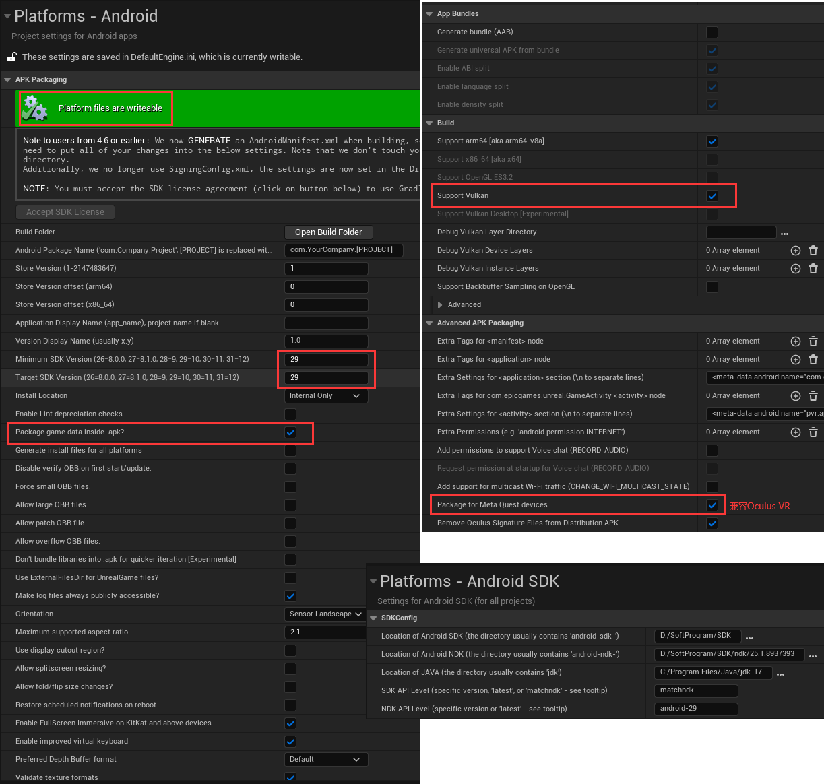Delete all Debug Vulkan Instance Layers elements
The image size is (824, 784).
(x=813, y=269)
